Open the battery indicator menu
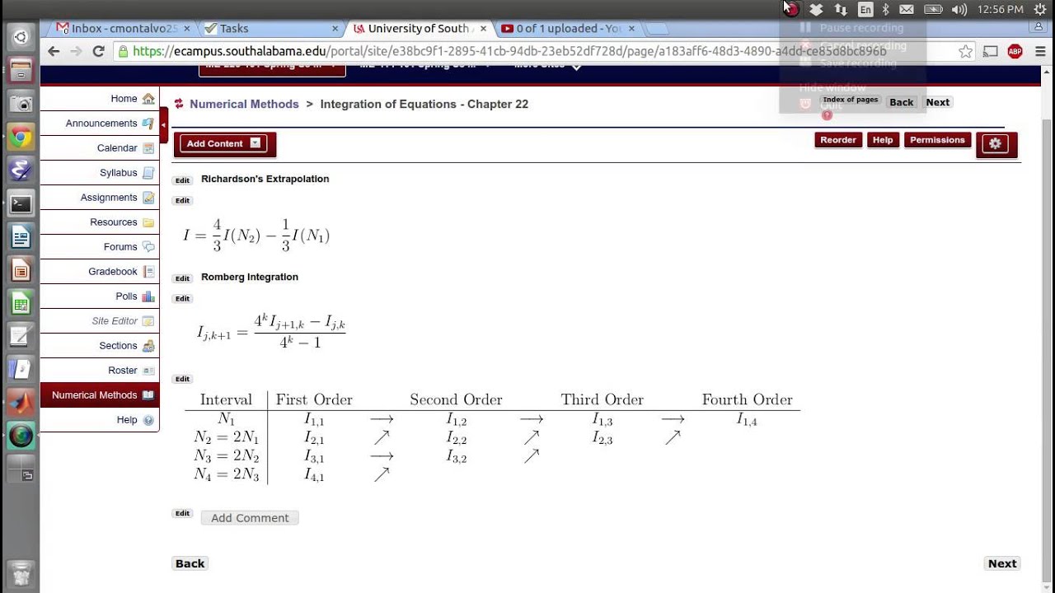 (x=933, y=9)
